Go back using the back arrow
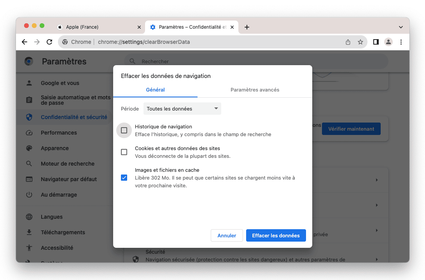The height and width of the screenshot is (280, 425). click(24, 42)
